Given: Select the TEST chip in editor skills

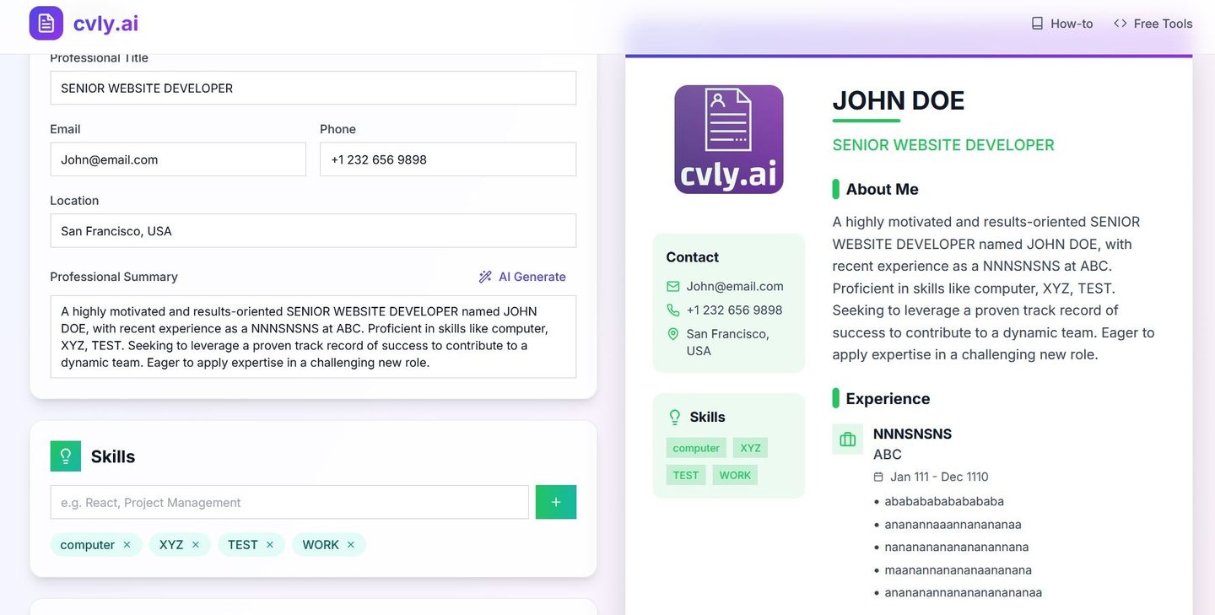Looking at the screenshot, I should click(x=251, y=545).
